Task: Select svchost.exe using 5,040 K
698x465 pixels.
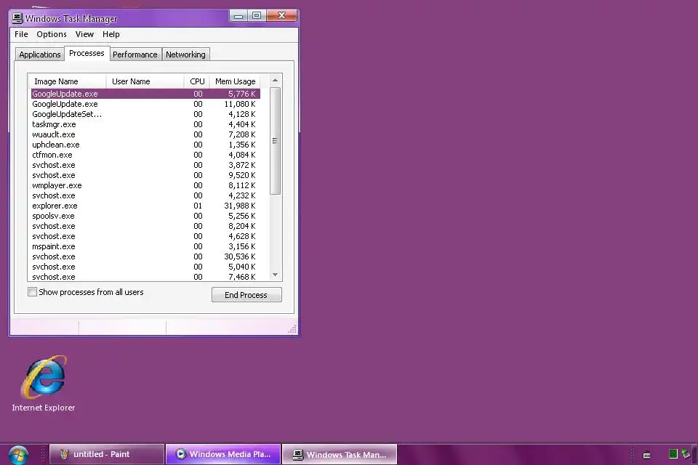Action: point(145,267)
